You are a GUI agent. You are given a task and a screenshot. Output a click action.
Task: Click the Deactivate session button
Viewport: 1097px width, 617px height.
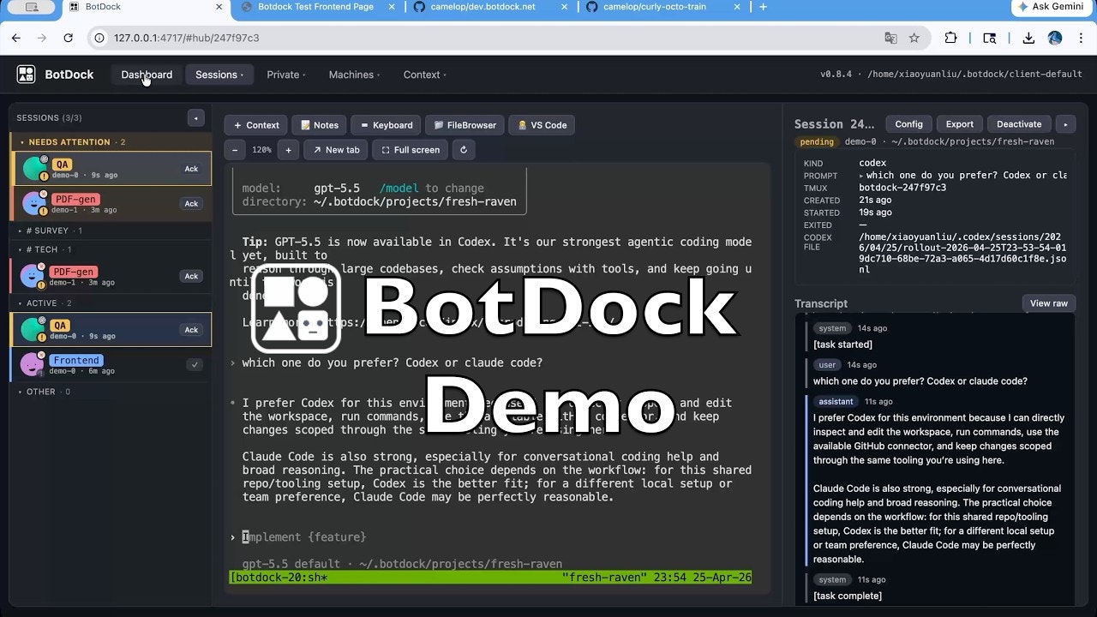(1019, 124)
